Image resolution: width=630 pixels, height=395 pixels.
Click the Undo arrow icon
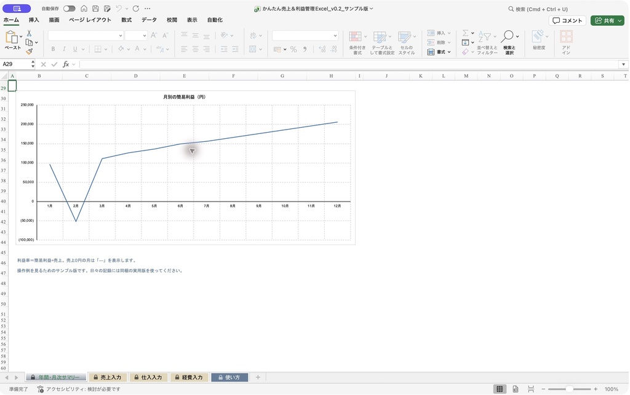[x=119, y=9]
